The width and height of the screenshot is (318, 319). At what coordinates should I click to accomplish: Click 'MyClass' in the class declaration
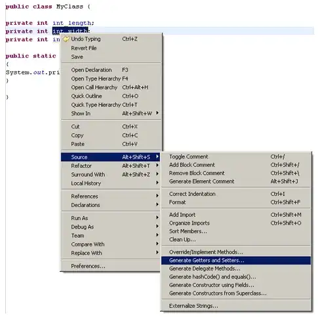pyautogui.click(x=70, y=7)
